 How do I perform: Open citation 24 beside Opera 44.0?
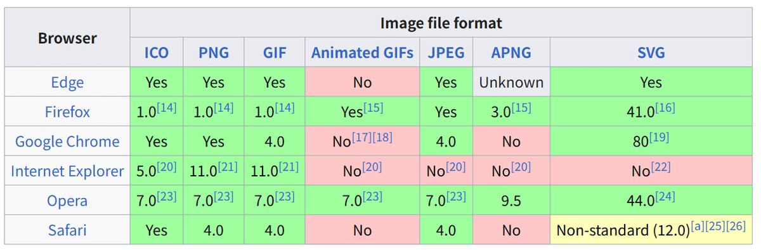click(x=665, y=197)
